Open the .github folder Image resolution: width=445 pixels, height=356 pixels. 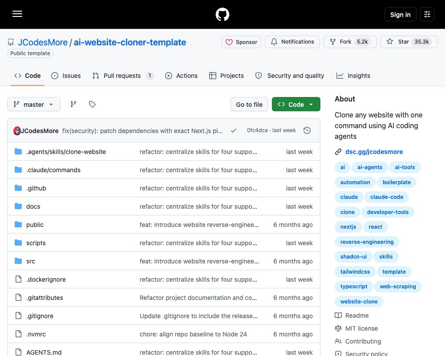point(36,188)
